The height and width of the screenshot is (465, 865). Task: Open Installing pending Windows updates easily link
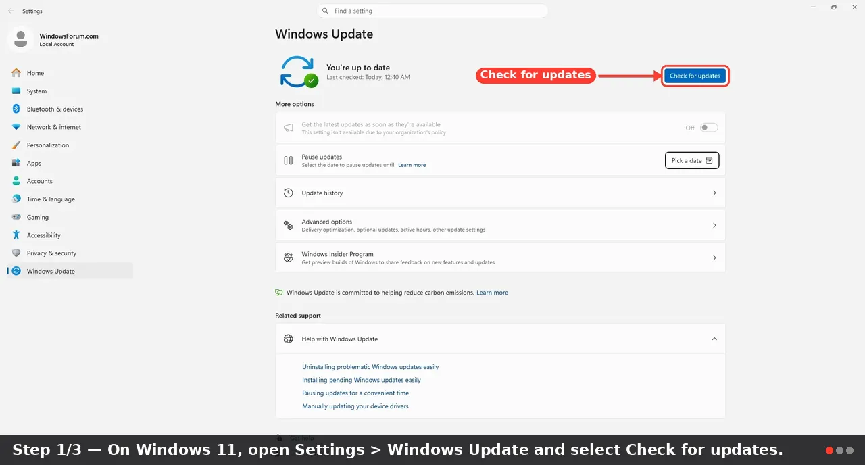pos(362,380)
